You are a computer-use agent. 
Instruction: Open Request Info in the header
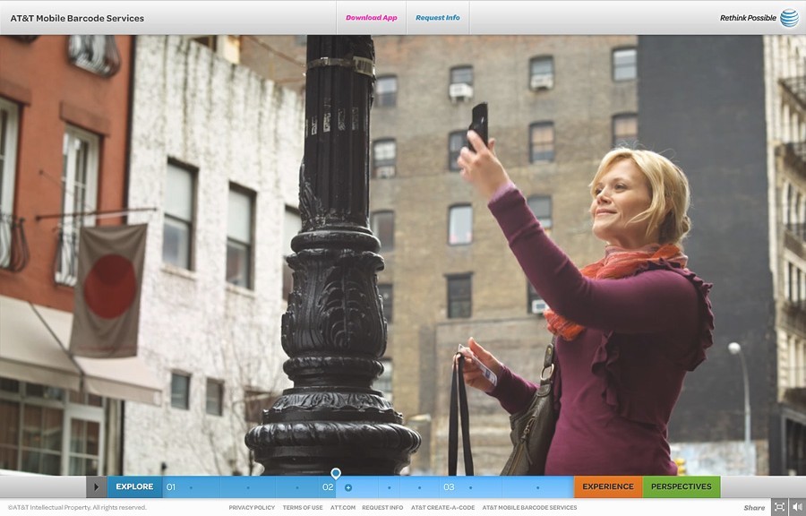[x=438, y=18]
